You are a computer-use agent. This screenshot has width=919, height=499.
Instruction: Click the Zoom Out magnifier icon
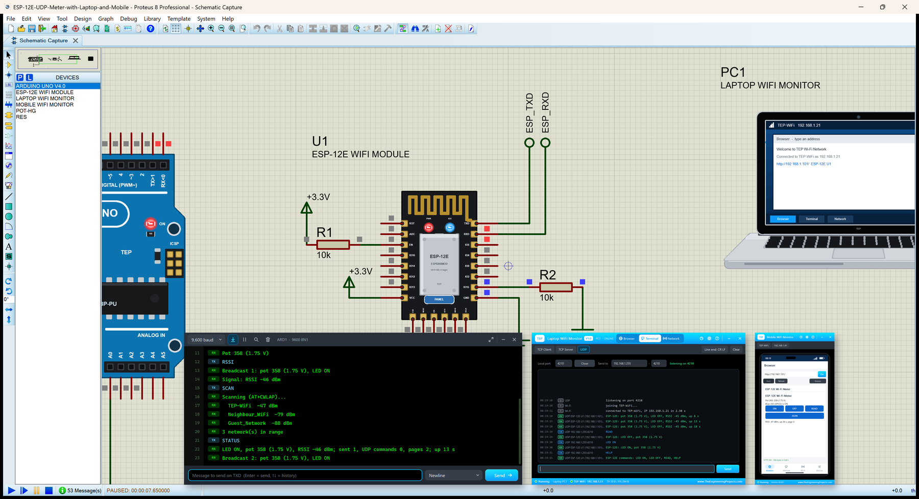click(221, 29)
